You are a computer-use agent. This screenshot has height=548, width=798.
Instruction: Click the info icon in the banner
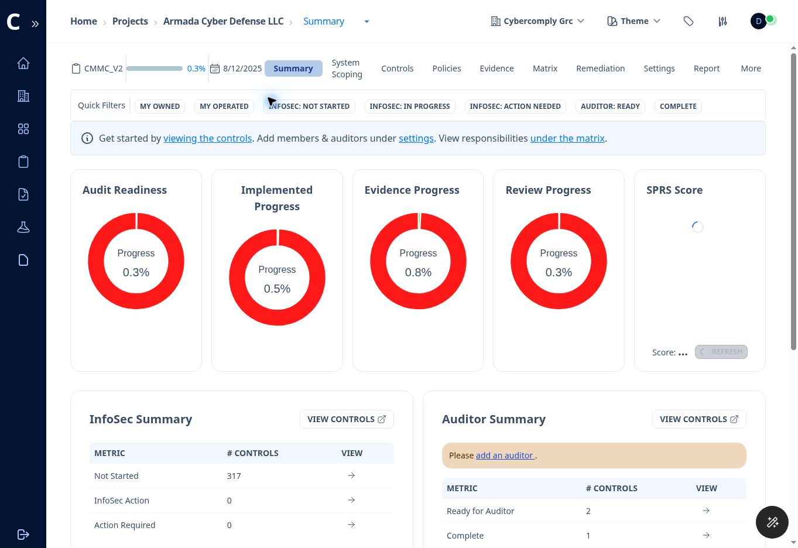click(87, 138)
